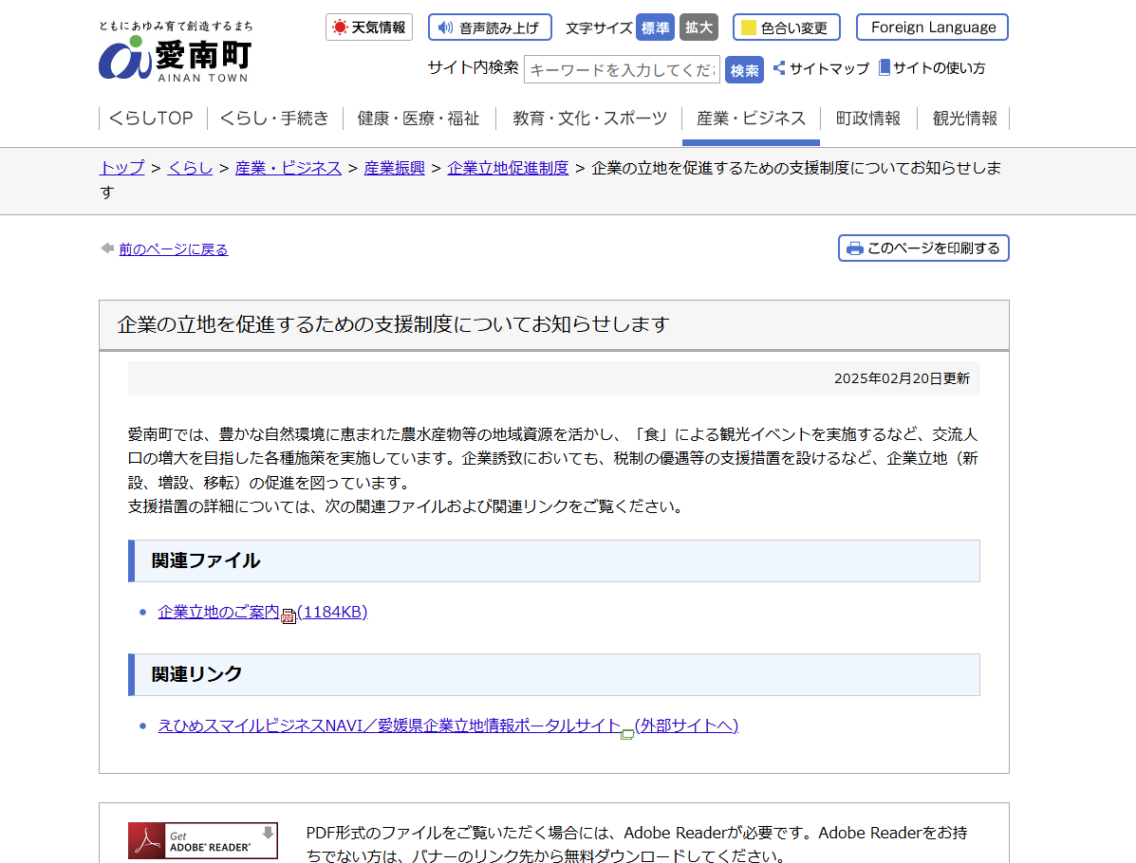
Task: Click the Get Adobe Reader banner
Action: [x=203, y=840]
